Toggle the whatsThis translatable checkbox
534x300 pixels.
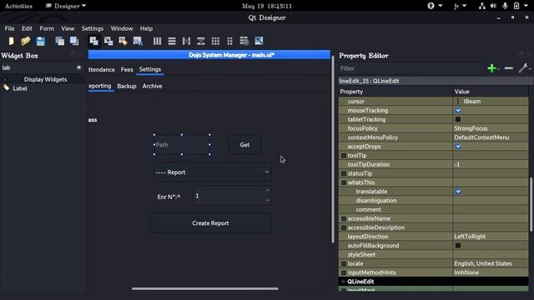point(458,191)
